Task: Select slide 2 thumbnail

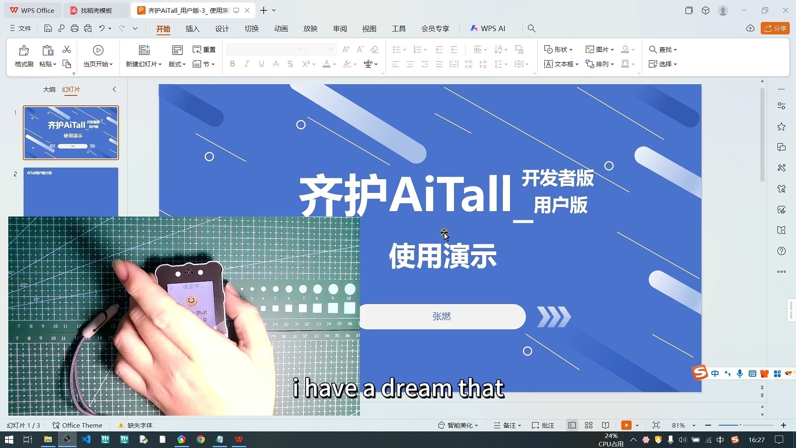Action: (x=71, y=192)
